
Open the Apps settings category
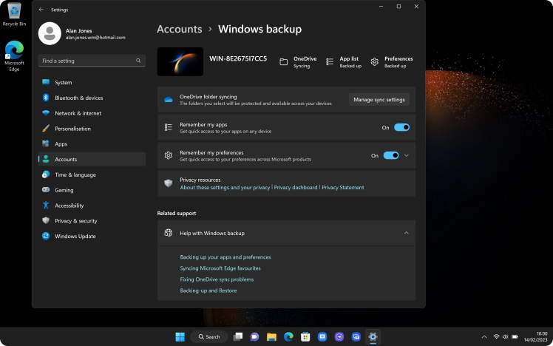tap(92, 144)
